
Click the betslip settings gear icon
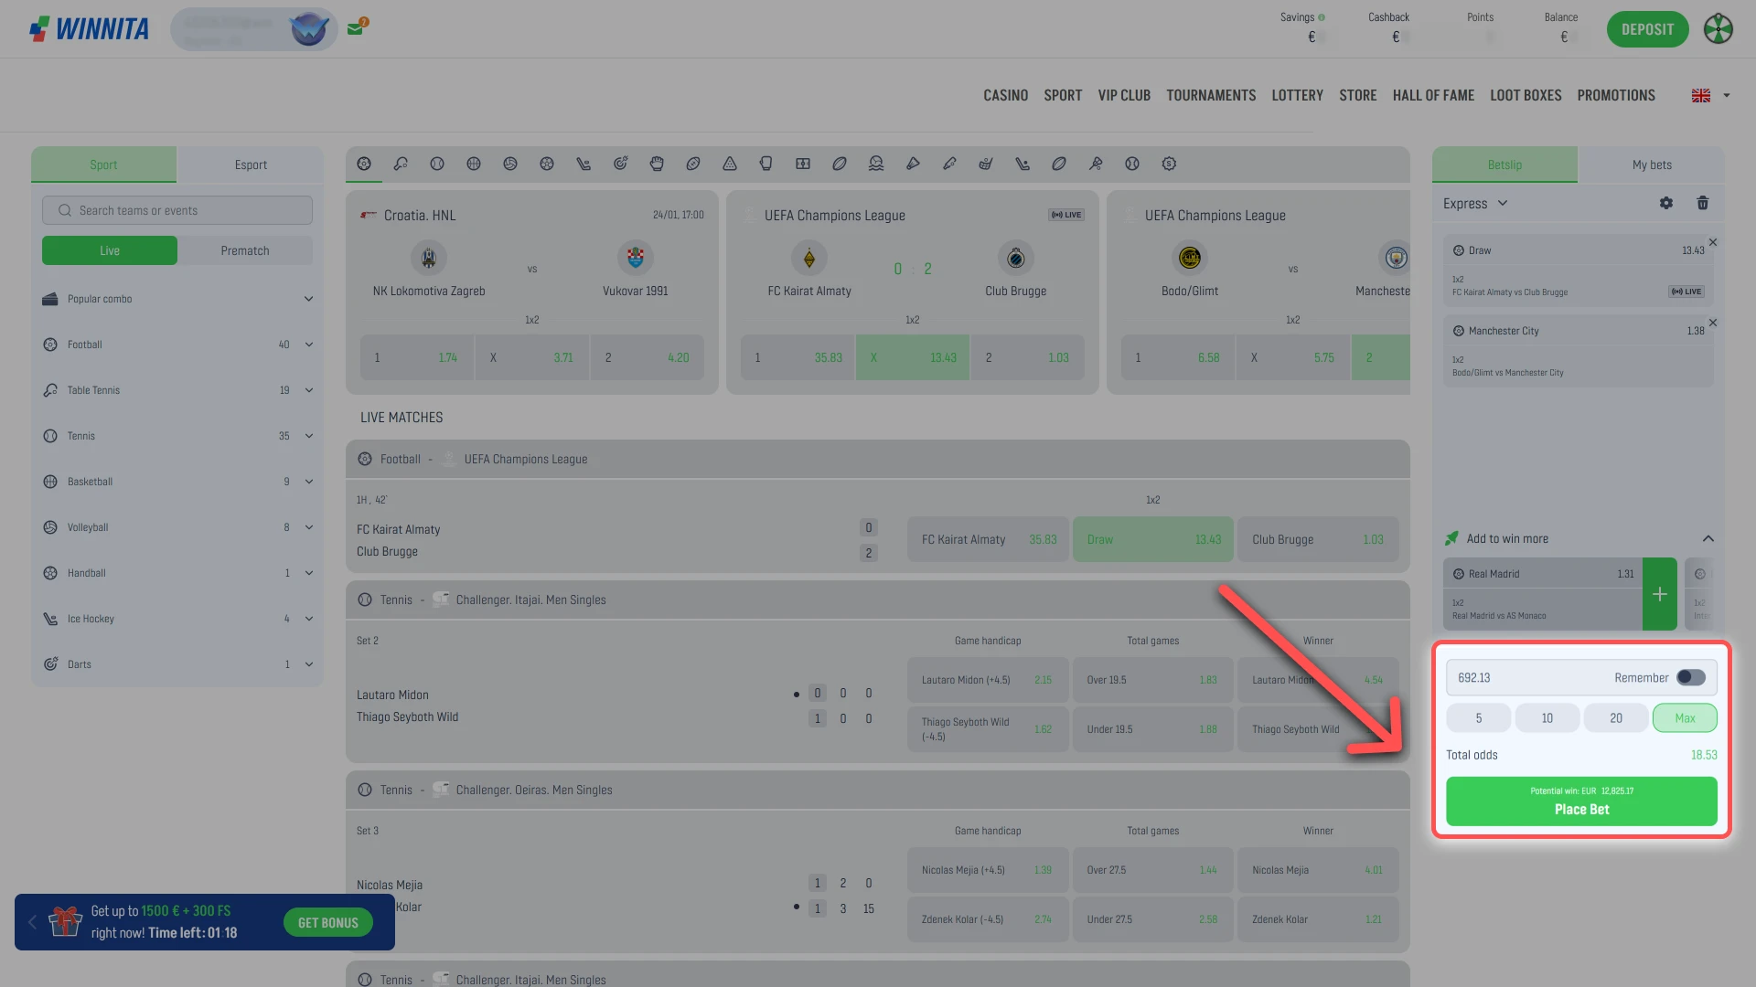coord(1665,203)
